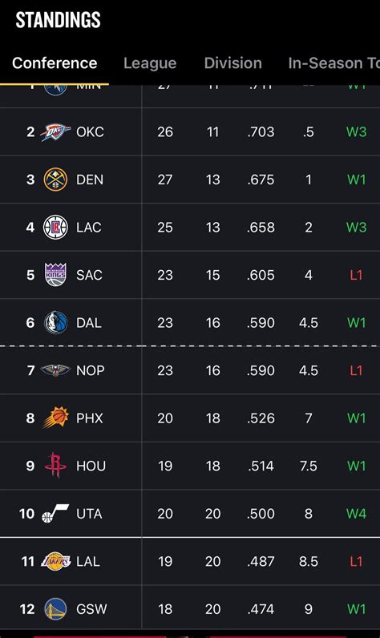
Task: Open the Houston Rockets logo
Action: click(56, 465)
